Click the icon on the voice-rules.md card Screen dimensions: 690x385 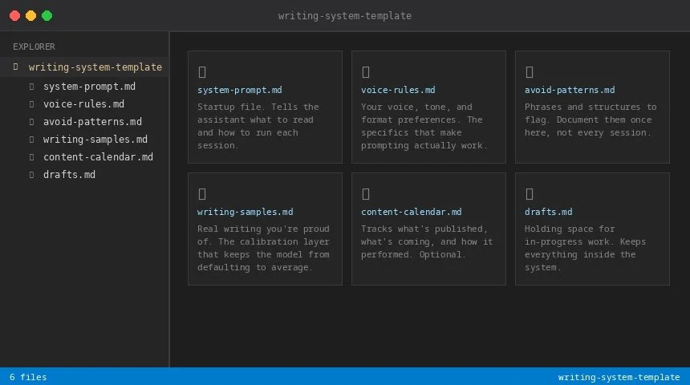point(366,72)
